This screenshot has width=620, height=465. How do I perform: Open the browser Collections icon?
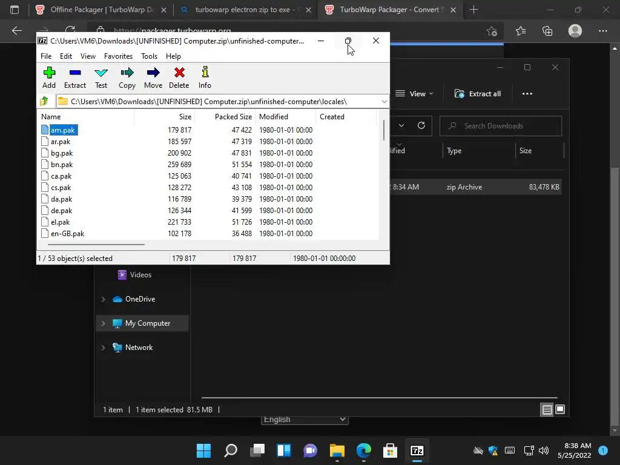547,31
